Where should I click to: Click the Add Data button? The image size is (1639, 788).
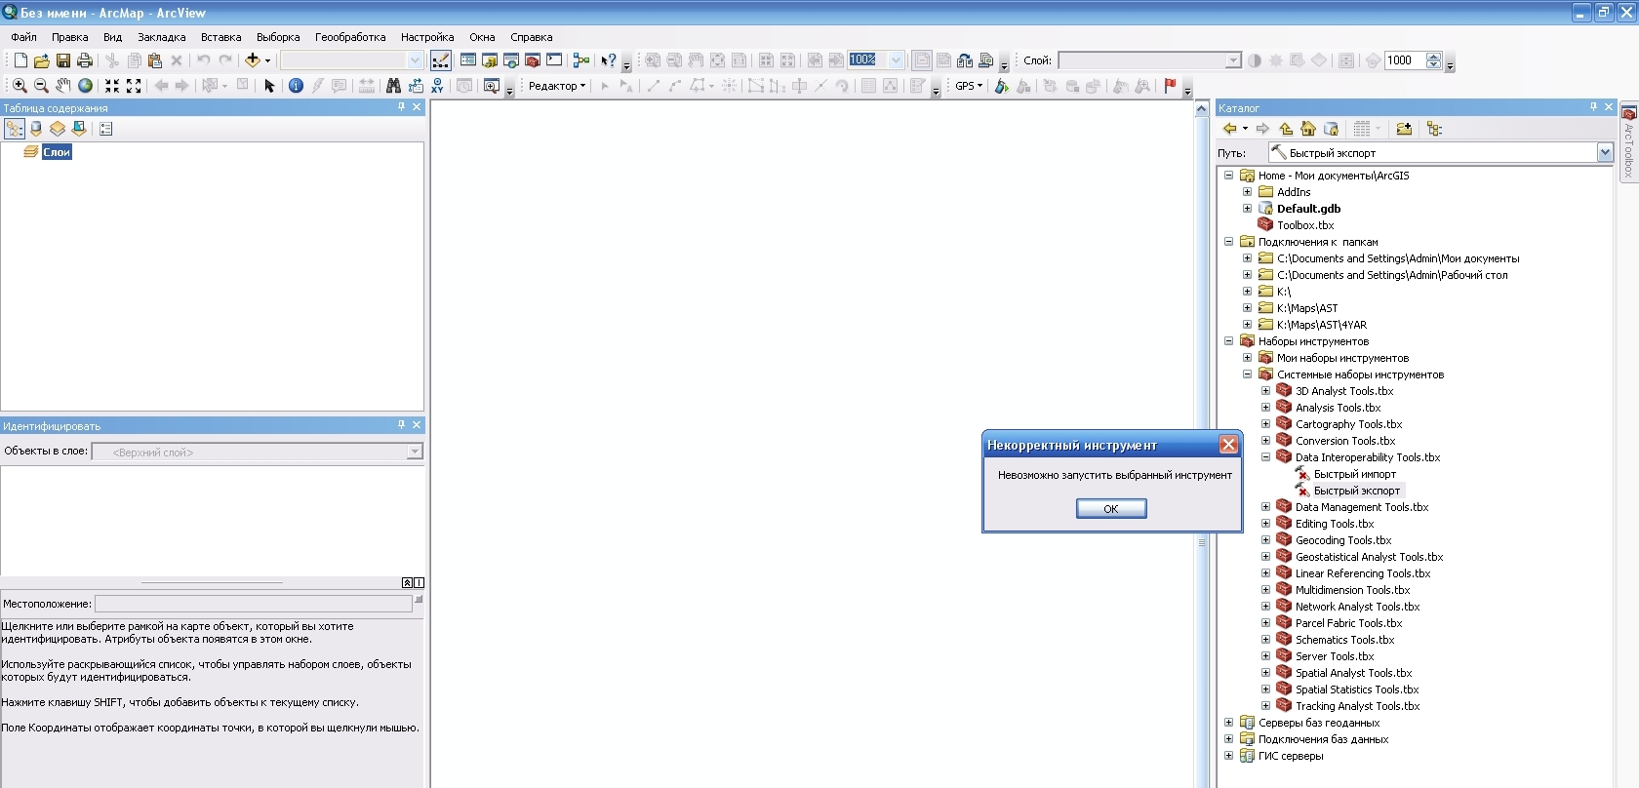tap(253, 60)
